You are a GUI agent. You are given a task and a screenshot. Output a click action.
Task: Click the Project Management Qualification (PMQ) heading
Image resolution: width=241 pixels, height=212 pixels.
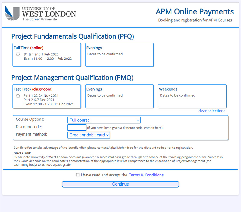click(x=72, y=78)
